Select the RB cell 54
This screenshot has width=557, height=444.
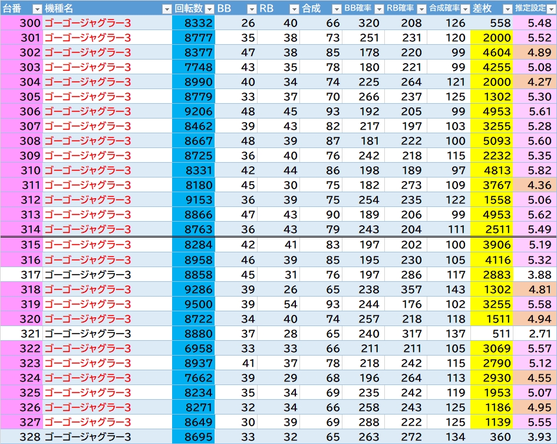coord(278,304)
